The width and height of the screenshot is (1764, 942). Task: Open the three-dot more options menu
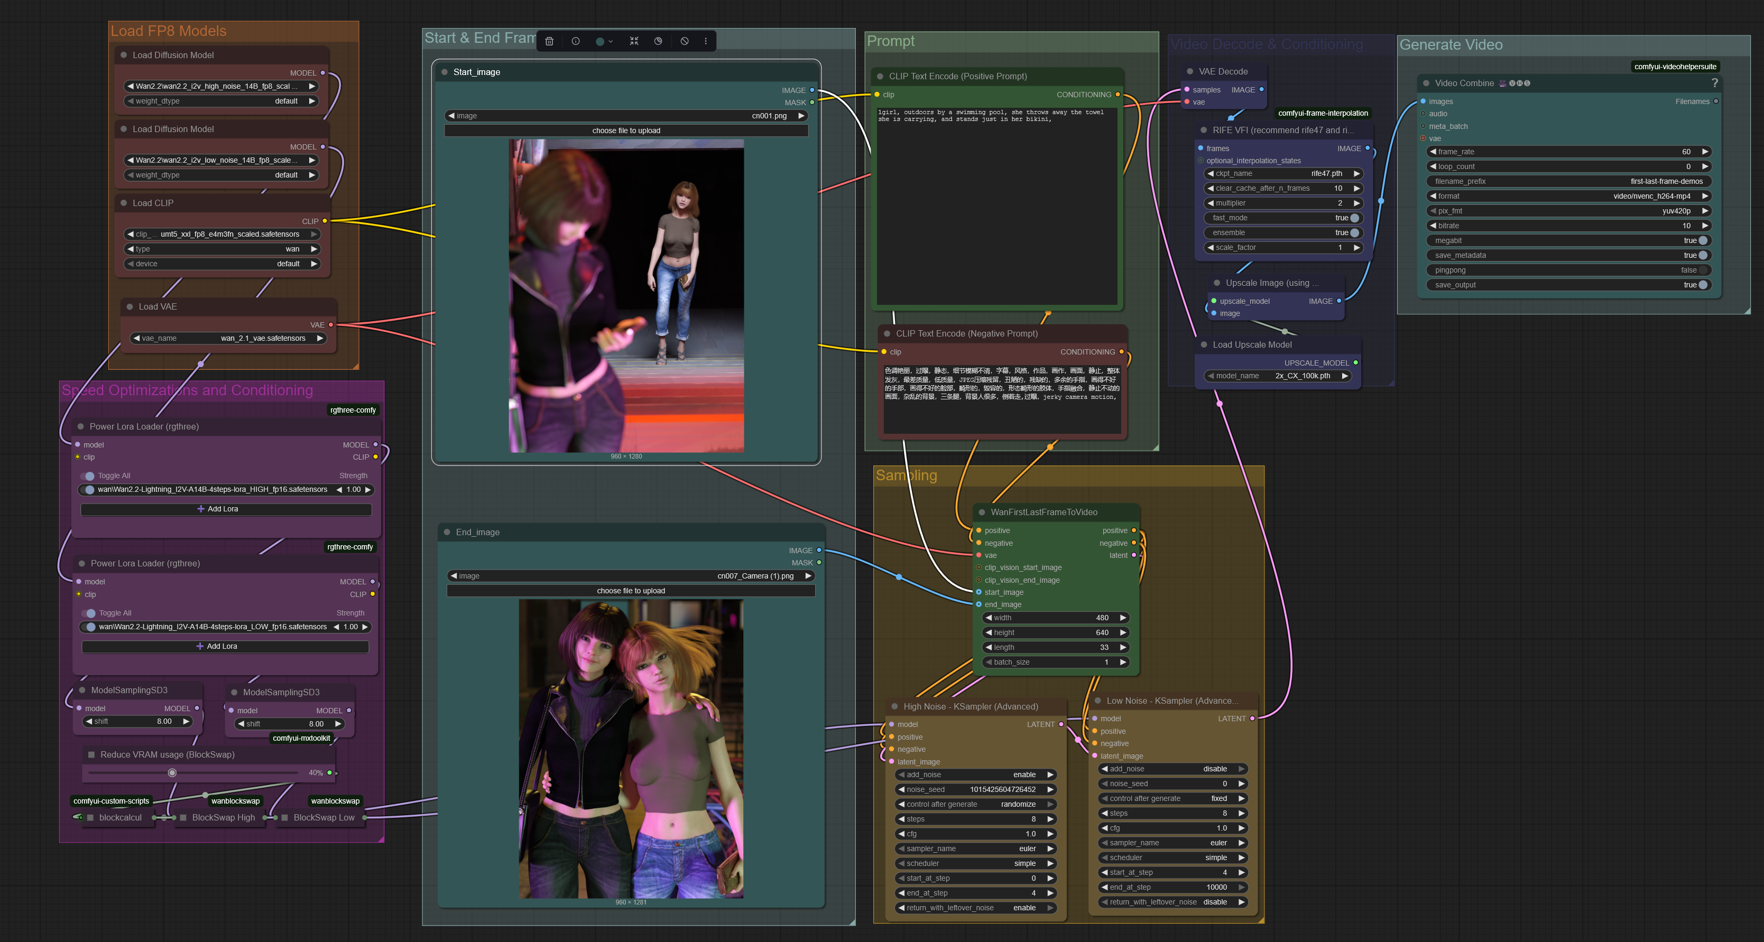click(705, 41)
